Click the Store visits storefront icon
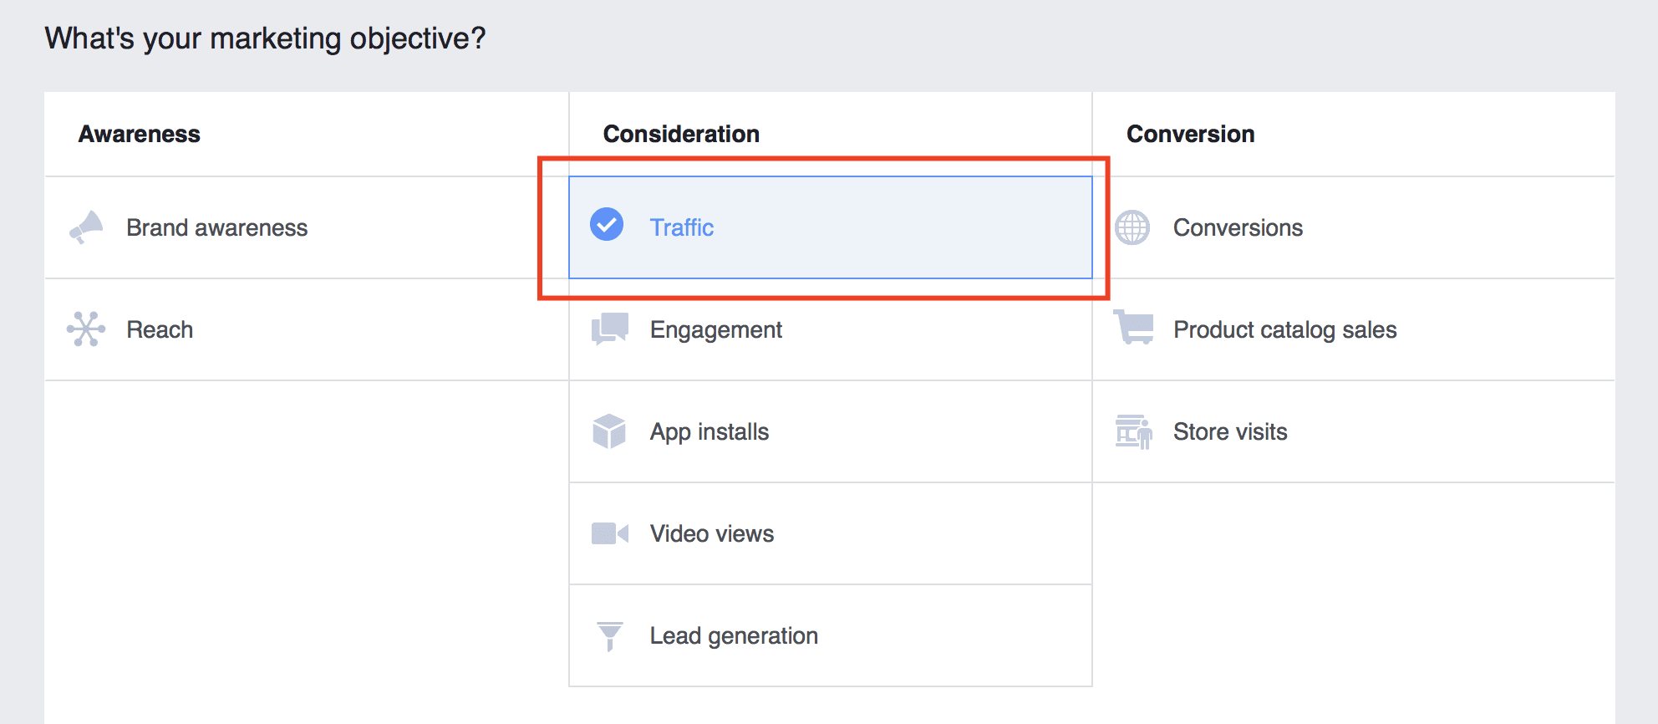 [x=1133, y=431]
